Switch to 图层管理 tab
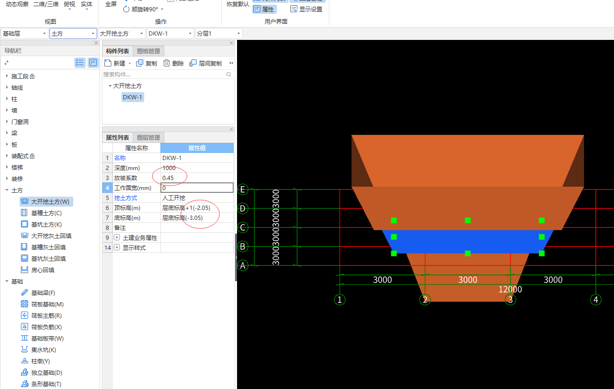Screen dimensions: 614x389 pos(149,138)
